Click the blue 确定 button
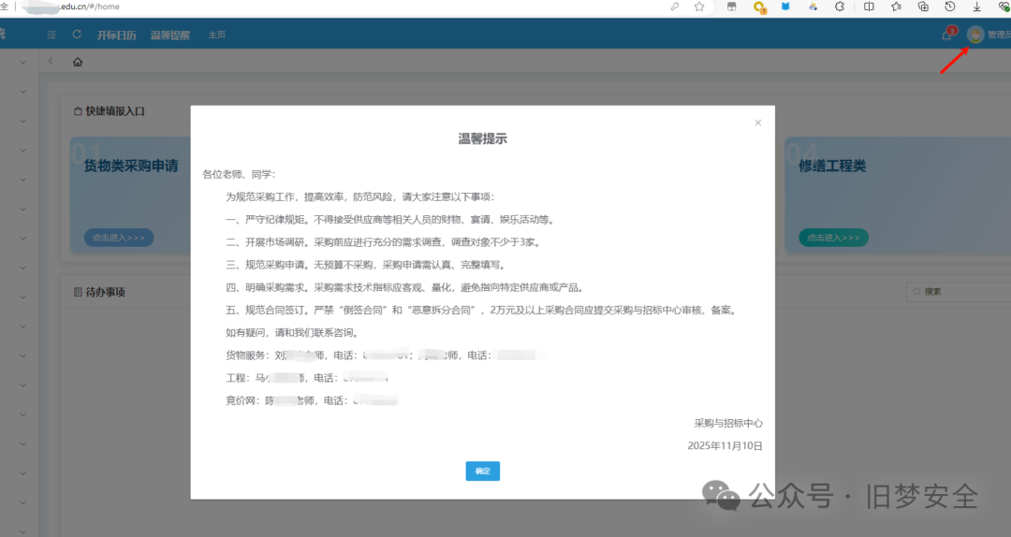The width and height of the screenshot is (1011, 537). [x=482, y=471]
